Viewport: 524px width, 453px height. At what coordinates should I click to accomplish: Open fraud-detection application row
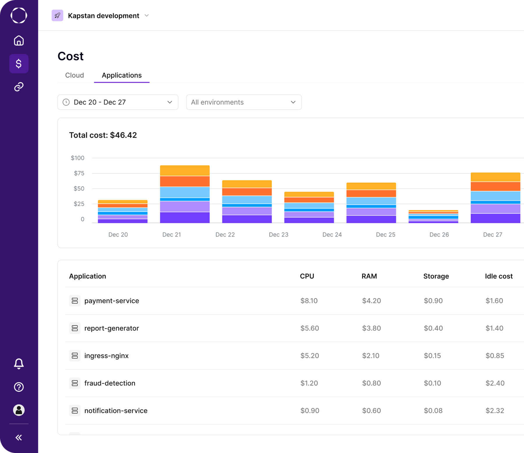[295, 383]
